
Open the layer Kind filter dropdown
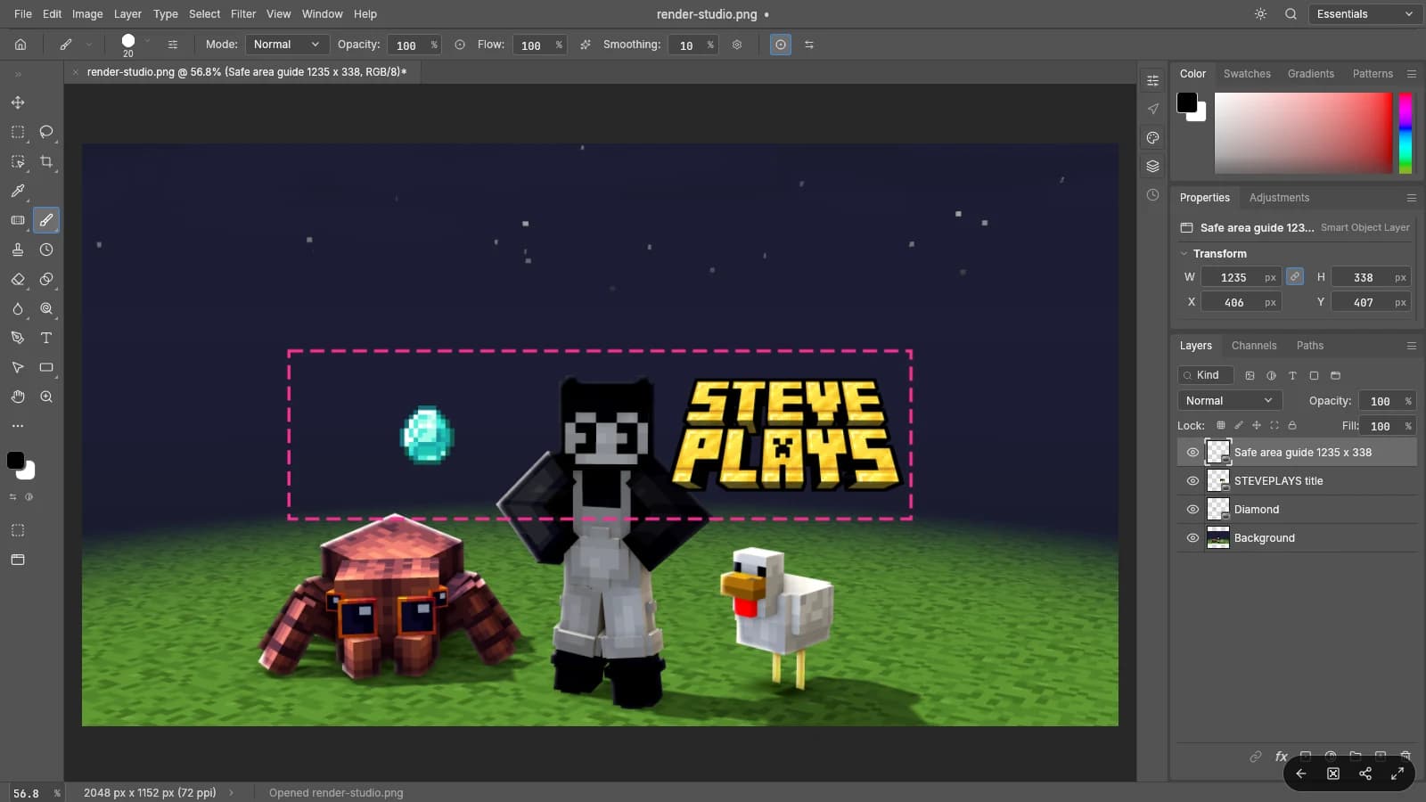click(1205, 375)
